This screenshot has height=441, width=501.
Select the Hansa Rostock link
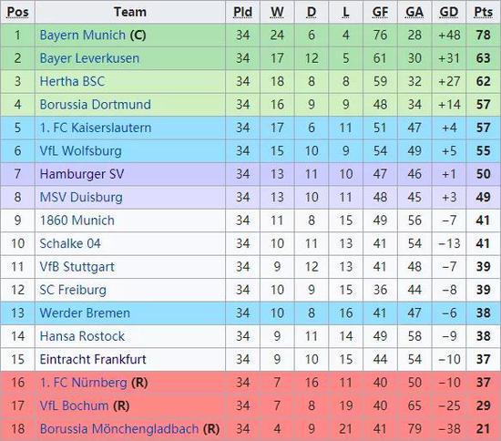tap(82, 336)
